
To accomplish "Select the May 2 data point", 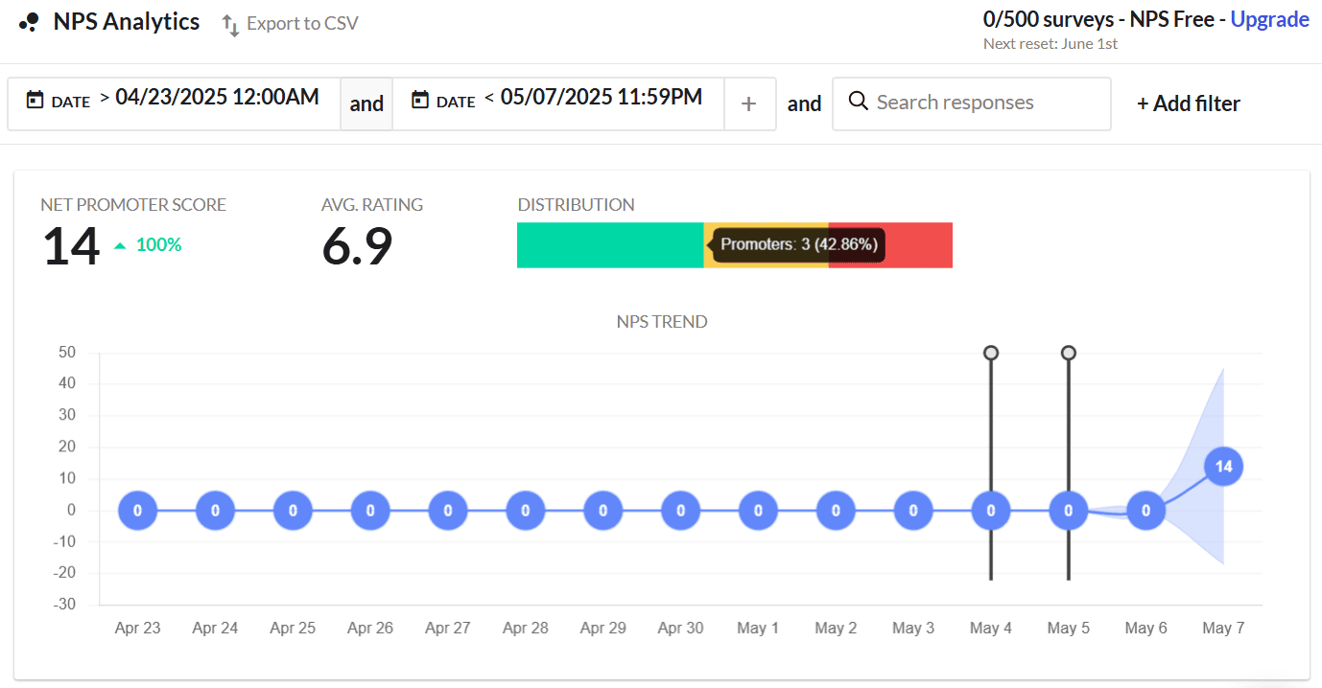I will 837,511.
